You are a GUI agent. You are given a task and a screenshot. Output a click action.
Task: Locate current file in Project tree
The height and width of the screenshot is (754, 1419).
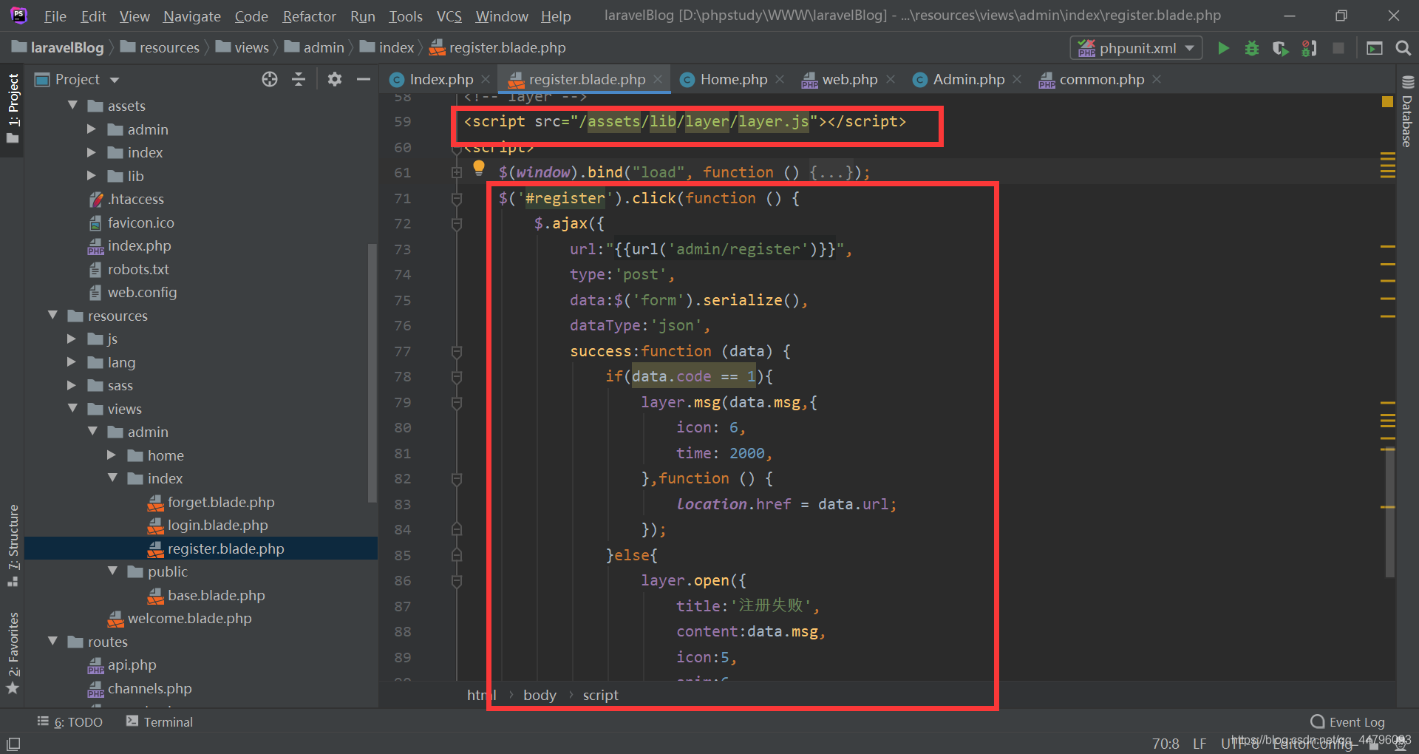[270, 79]
